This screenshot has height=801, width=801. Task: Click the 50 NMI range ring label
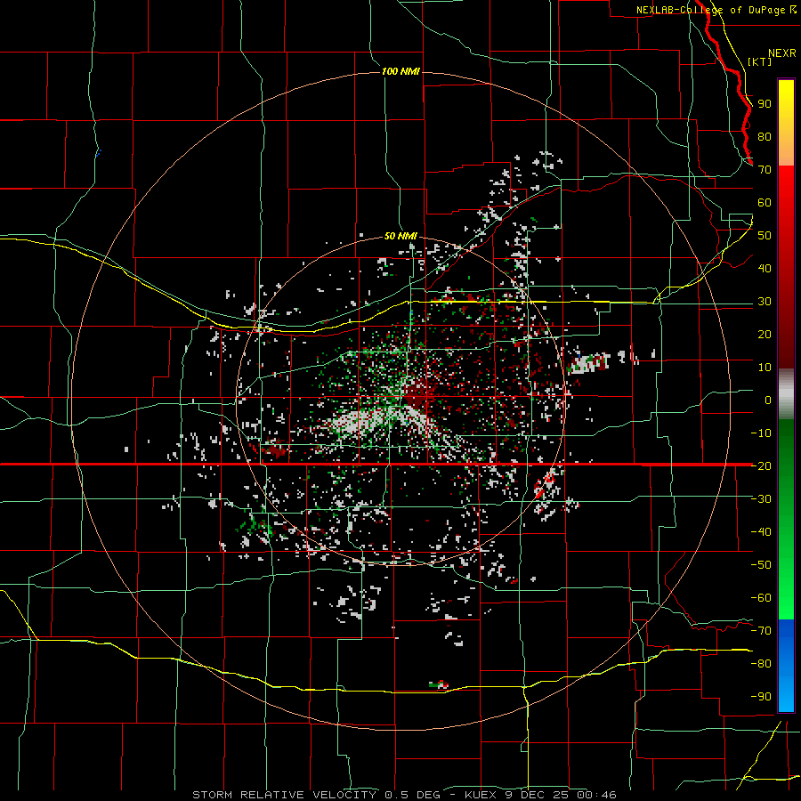400,236
